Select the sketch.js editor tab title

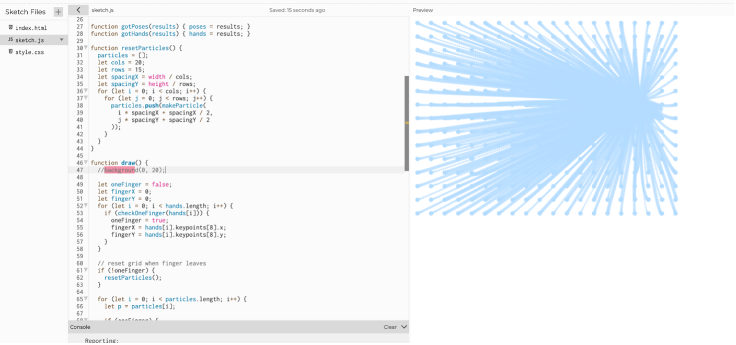pos(102,10)
